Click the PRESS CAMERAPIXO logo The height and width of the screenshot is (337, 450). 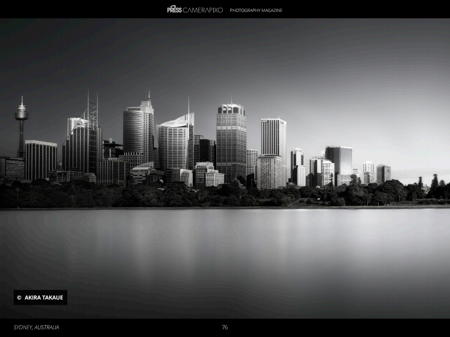click(x=195, y=10)
